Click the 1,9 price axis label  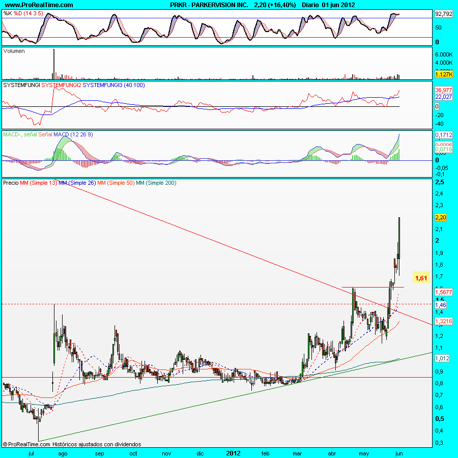[439, 253]
